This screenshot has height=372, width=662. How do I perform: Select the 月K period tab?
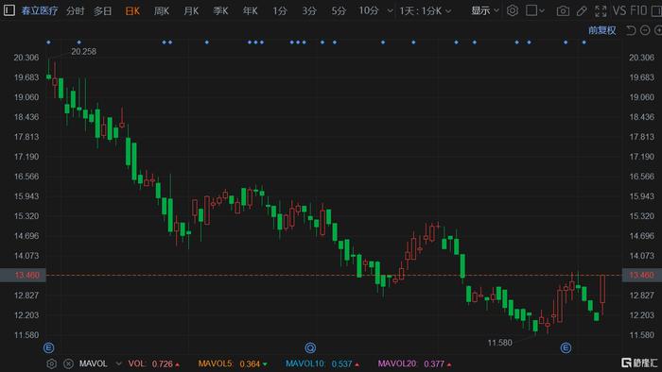click(x=191, y=11)
